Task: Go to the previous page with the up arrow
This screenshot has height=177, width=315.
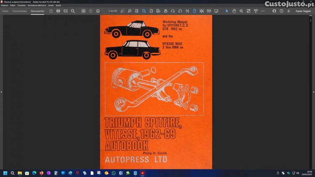Action: coord(91,11)
